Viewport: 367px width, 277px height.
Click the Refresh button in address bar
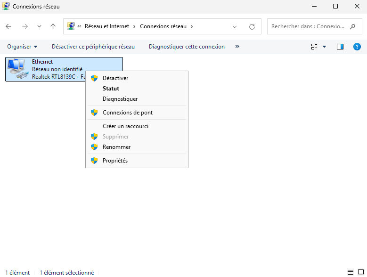click(252, 26)
